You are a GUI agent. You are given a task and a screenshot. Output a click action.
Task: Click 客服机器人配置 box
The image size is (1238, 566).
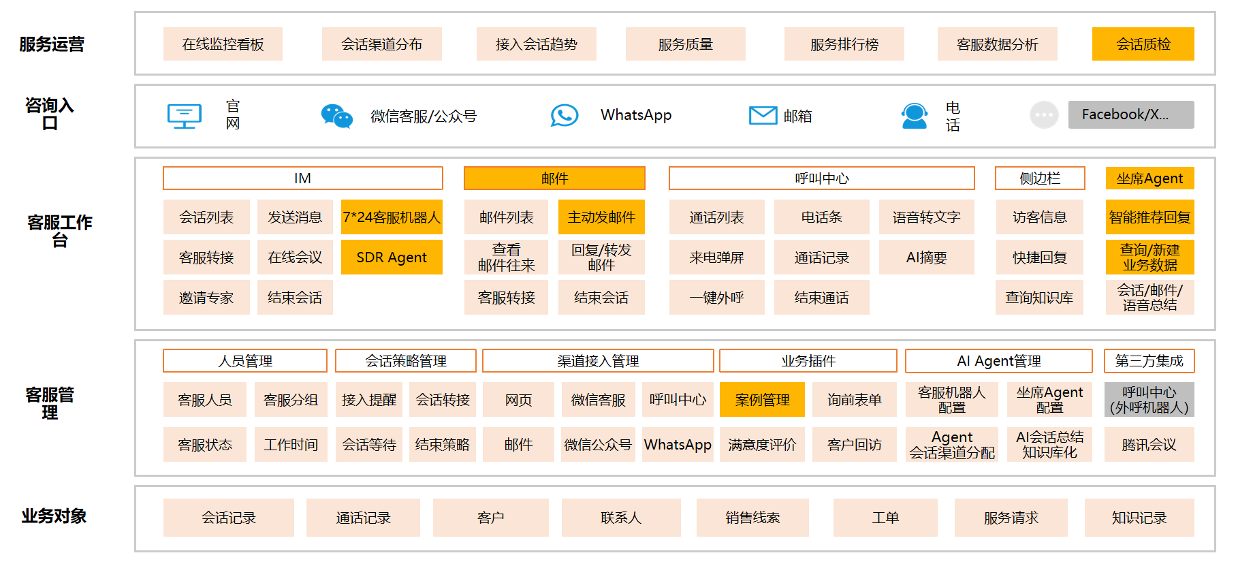[952, 400]
